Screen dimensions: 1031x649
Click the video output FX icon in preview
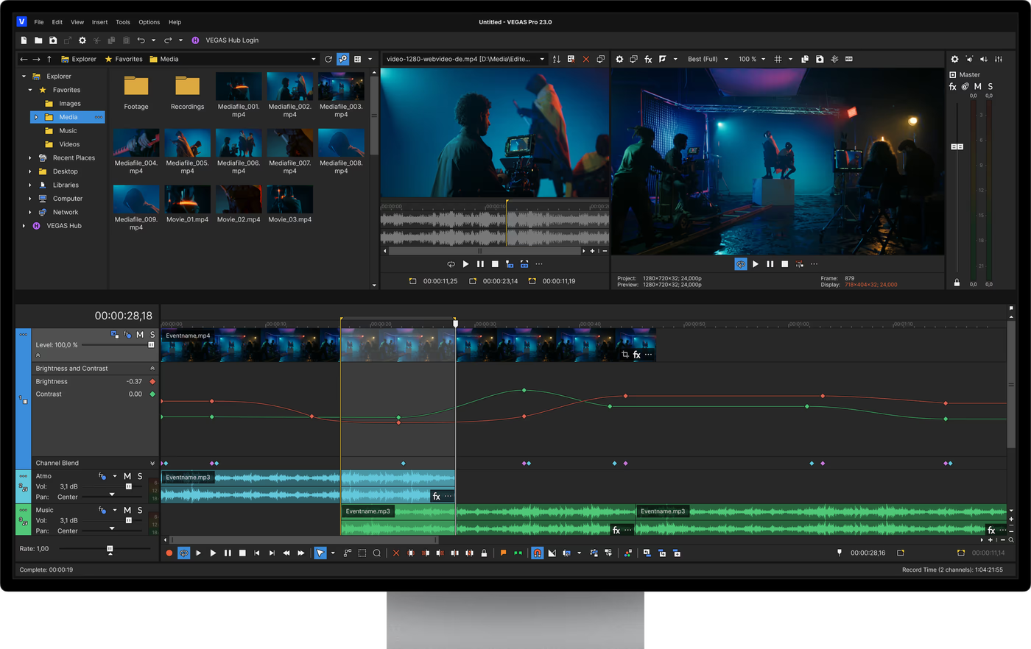tap(648, 59)
